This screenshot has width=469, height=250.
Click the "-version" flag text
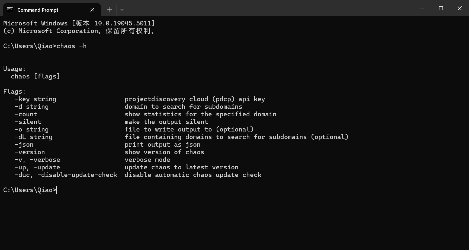(x=30, y=152)
